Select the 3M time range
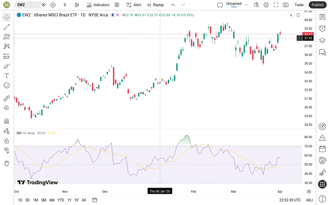The image size is (328, 205). [43, 200]
